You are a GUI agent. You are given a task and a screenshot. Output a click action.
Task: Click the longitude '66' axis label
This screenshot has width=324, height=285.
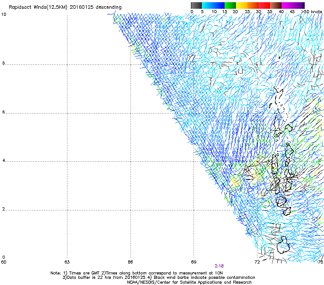[130, 262]
